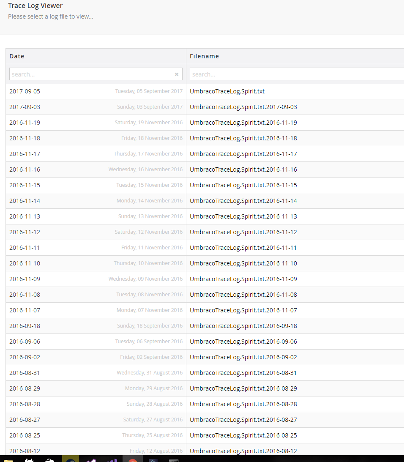Image resolution: width=404 pixels, height=462 pixels.
Task: Click the date cell 2016-11-07
Action: [x=25, y=310]
